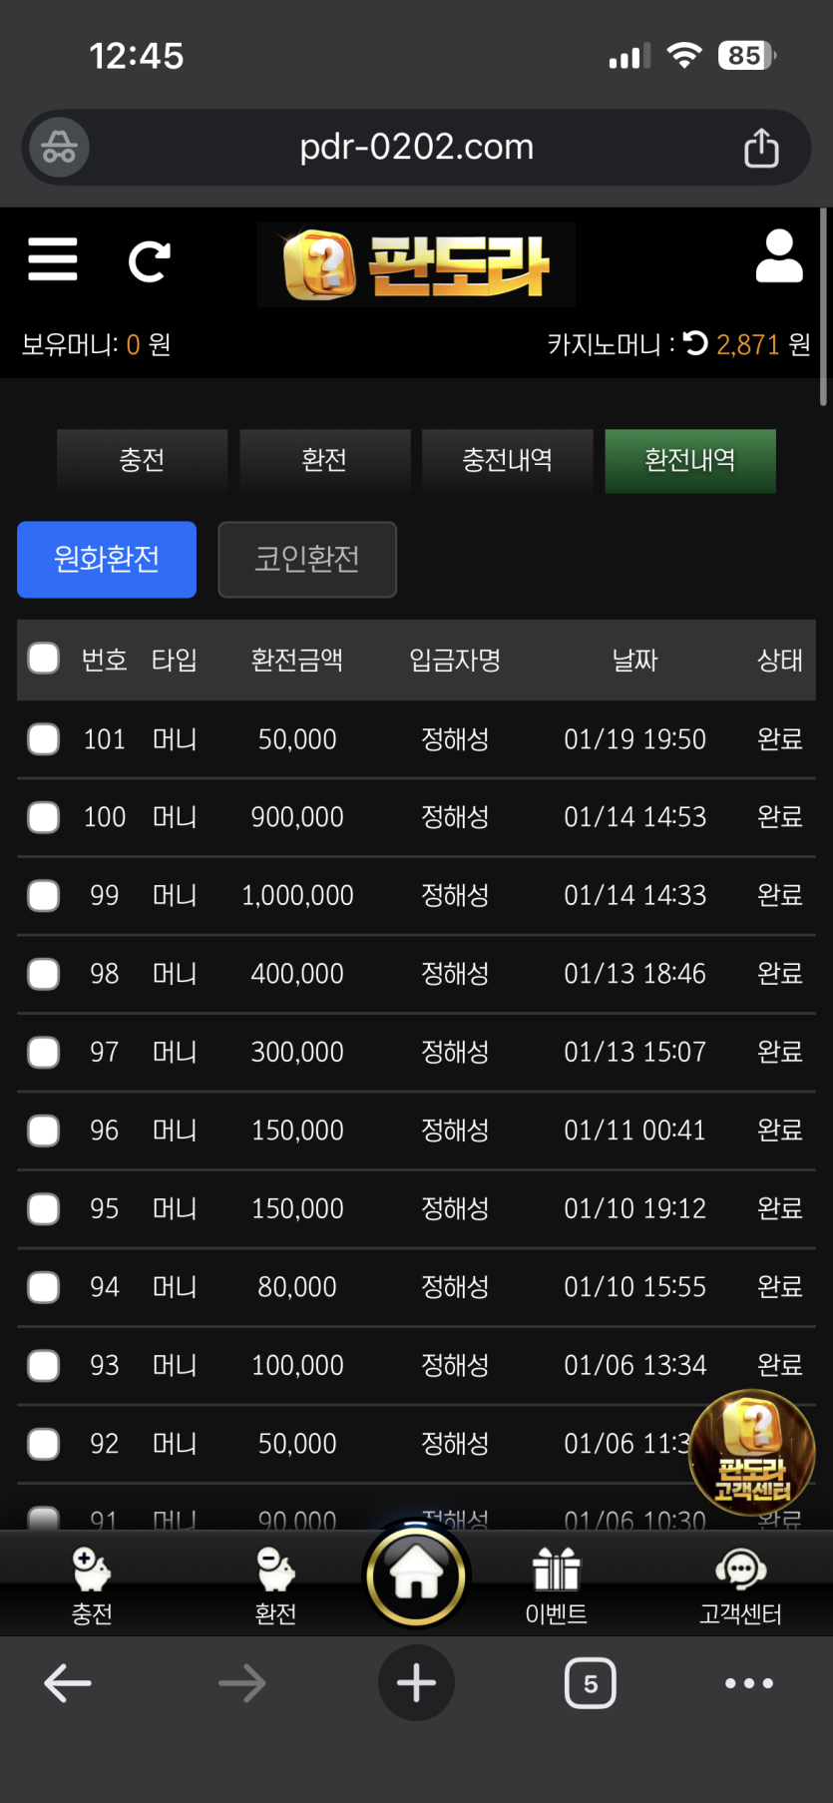Select the checkbox for row 98
The image size is (833, 1803).
click(44, 974)
